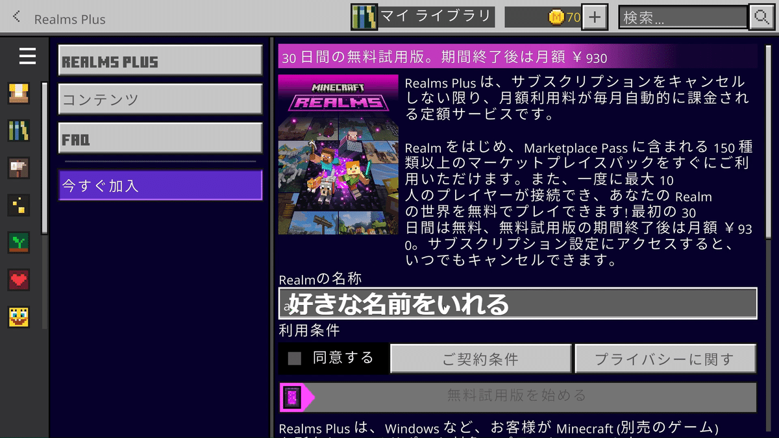Click the Realm name input field
The image size is (779, 438).
(x=518, y=303)
